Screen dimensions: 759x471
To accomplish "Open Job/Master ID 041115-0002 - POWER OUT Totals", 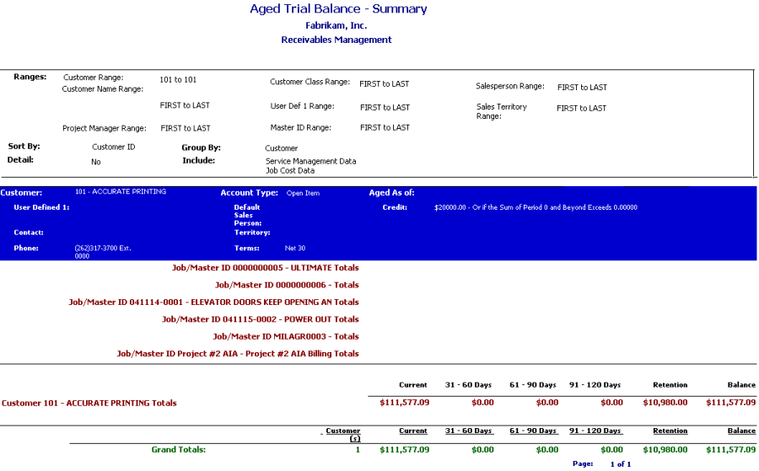I will pyautogui.click(x=260, y=319).
